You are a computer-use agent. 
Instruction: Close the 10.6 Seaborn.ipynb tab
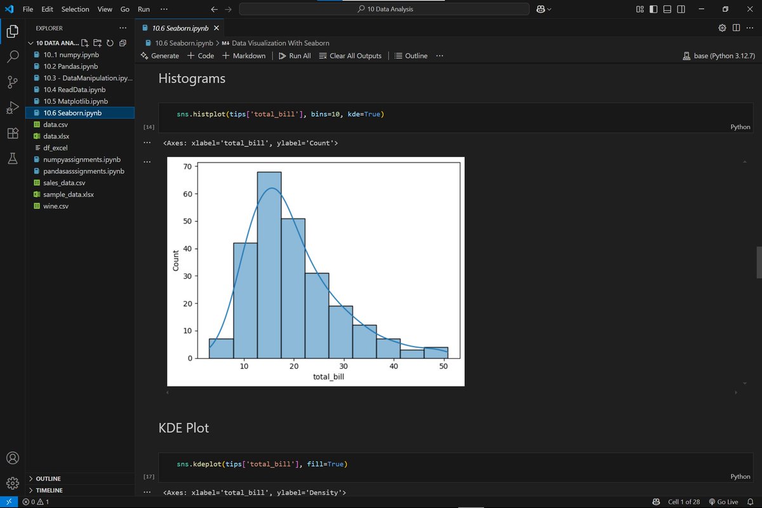[217, 28]
